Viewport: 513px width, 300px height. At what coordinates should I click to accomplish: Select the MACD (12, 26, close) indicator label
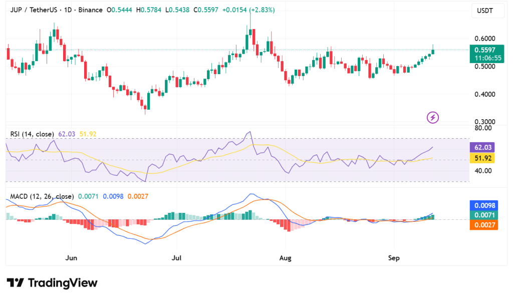pos(42,196)
